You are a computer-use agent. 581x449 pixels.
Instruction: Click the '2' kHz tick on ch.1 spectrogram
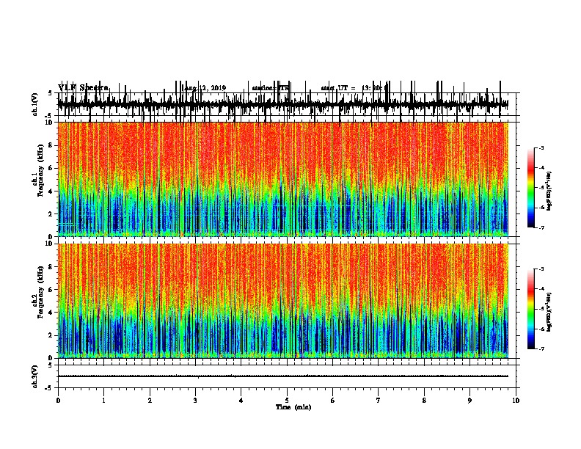pyautogui.click(x=51, y=214)
